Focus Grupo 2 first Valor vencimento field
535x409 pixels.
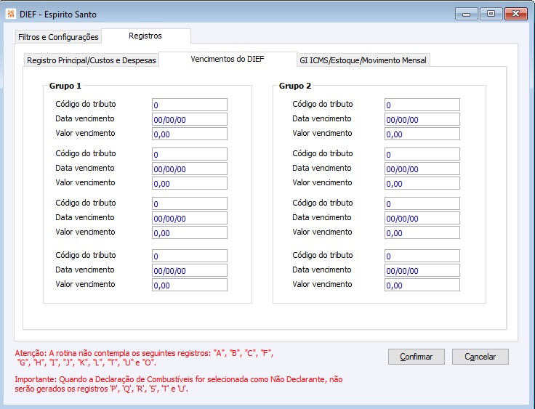pos(422,134)
